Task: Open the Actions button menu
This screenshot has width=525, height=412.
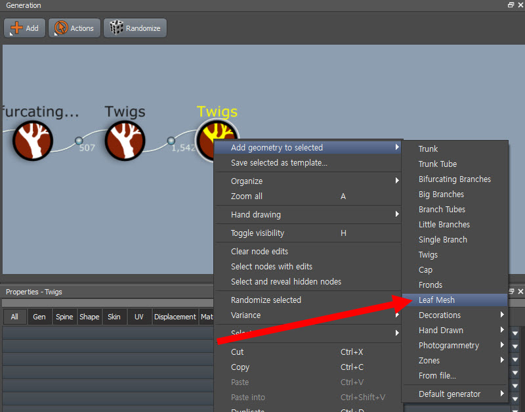Action: pos(74,28)
